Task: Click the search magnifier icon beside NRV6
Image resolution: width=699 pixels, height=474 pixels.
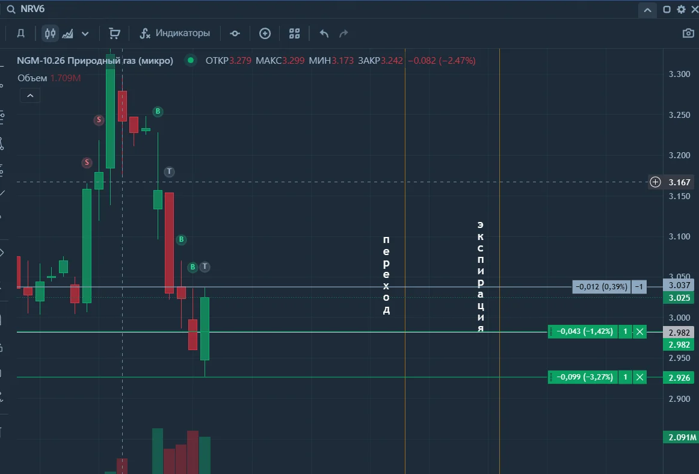Action: tap(11, 10)
